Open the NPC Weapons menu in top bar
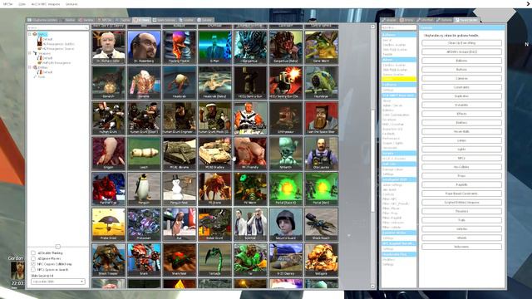 click(45, 4)
